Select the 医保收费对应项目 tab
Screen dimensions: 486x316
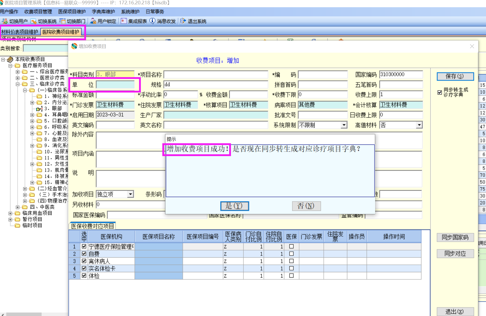(92, 226)
